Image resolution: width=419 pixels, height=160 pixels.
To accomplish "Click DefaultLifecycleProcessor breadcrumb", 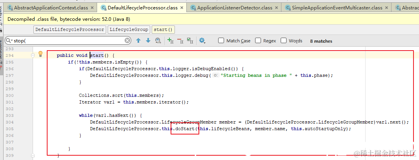I will point(70,29).
